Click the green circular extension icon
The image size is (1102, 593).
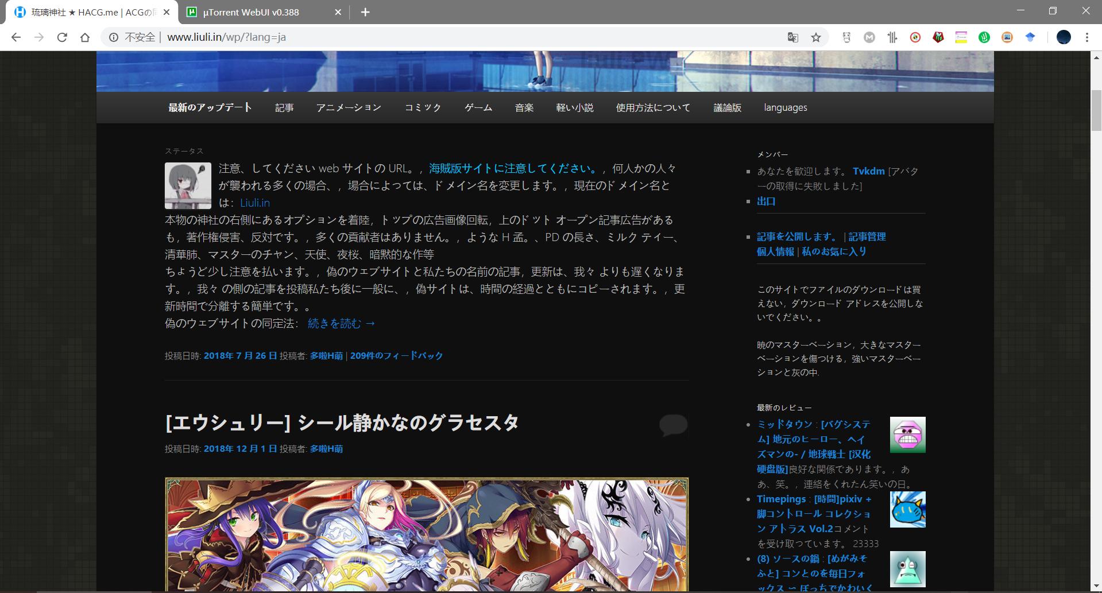coord(984,37)
